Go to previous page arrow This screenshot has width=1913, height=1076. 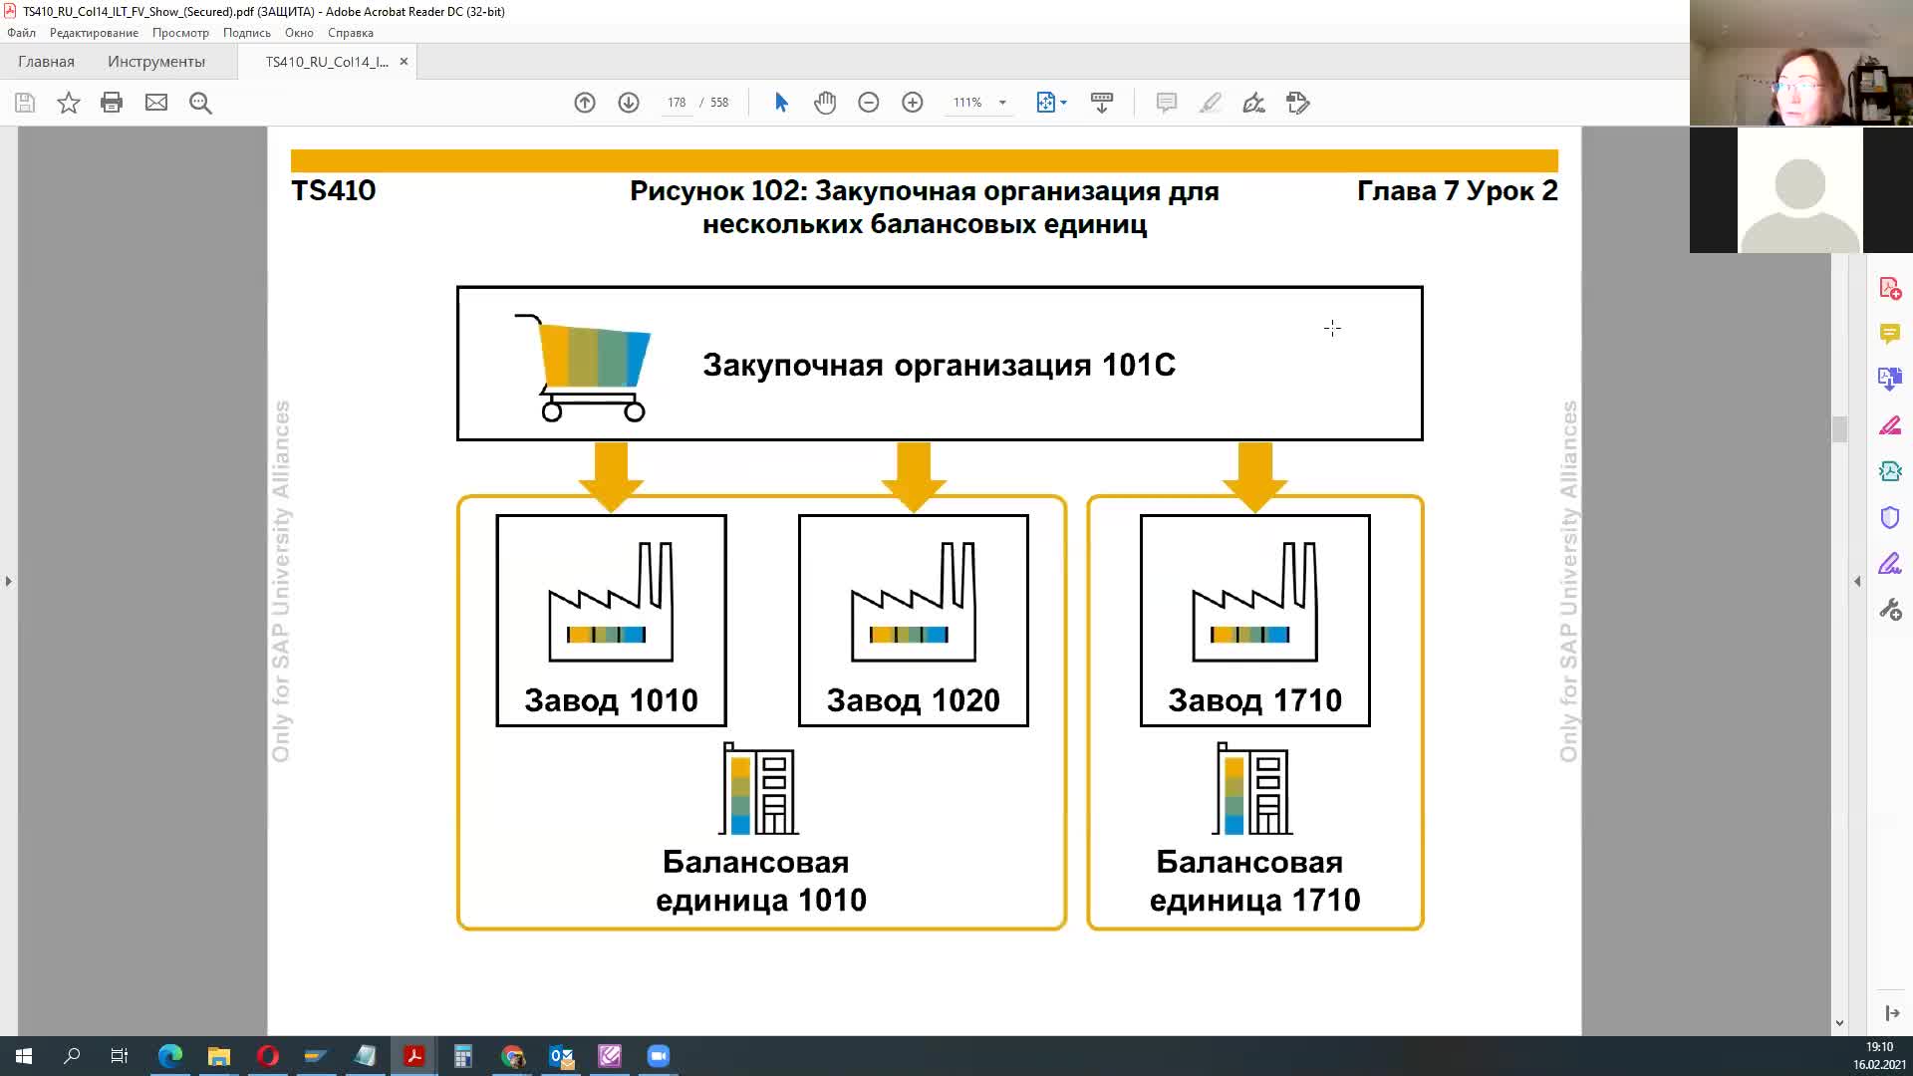coord(585,103)
